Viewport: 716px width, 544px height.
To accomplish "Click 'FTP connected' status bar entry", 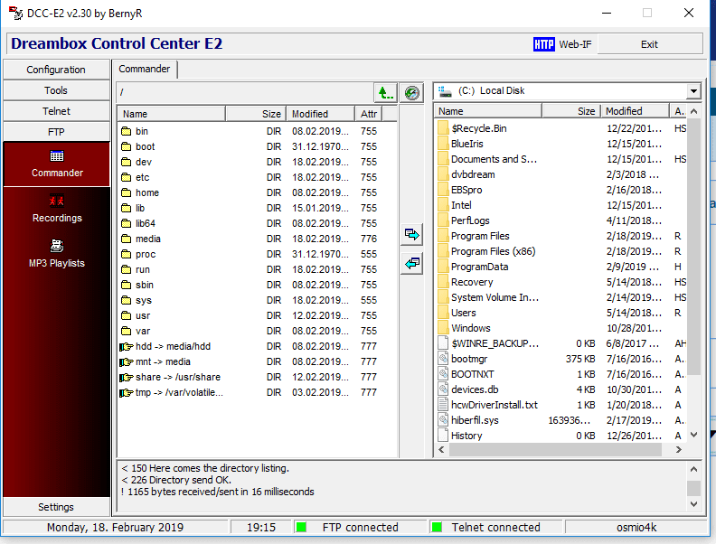I will click(x=360, y=528).
